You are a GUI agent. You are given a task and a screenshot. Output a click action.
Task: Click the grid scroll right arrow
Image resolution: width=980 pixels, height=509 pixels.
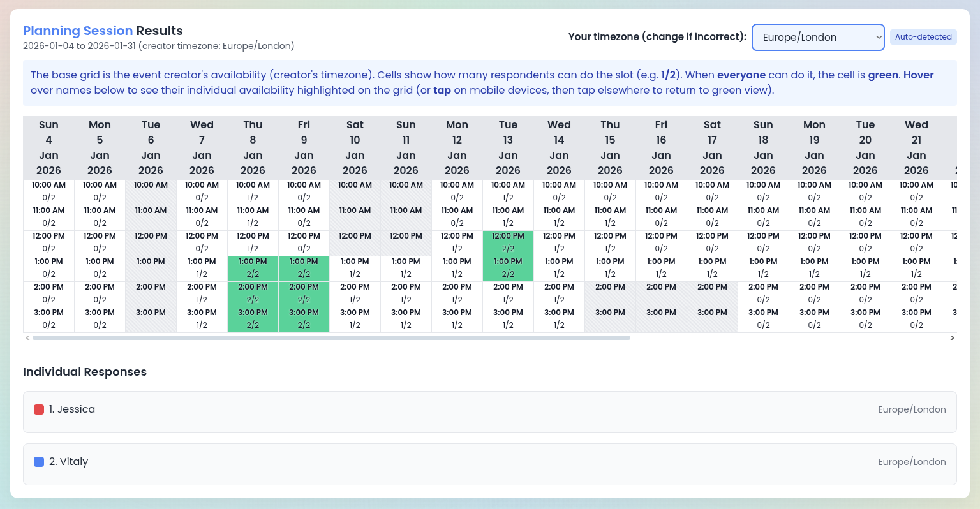pos(953,338)
